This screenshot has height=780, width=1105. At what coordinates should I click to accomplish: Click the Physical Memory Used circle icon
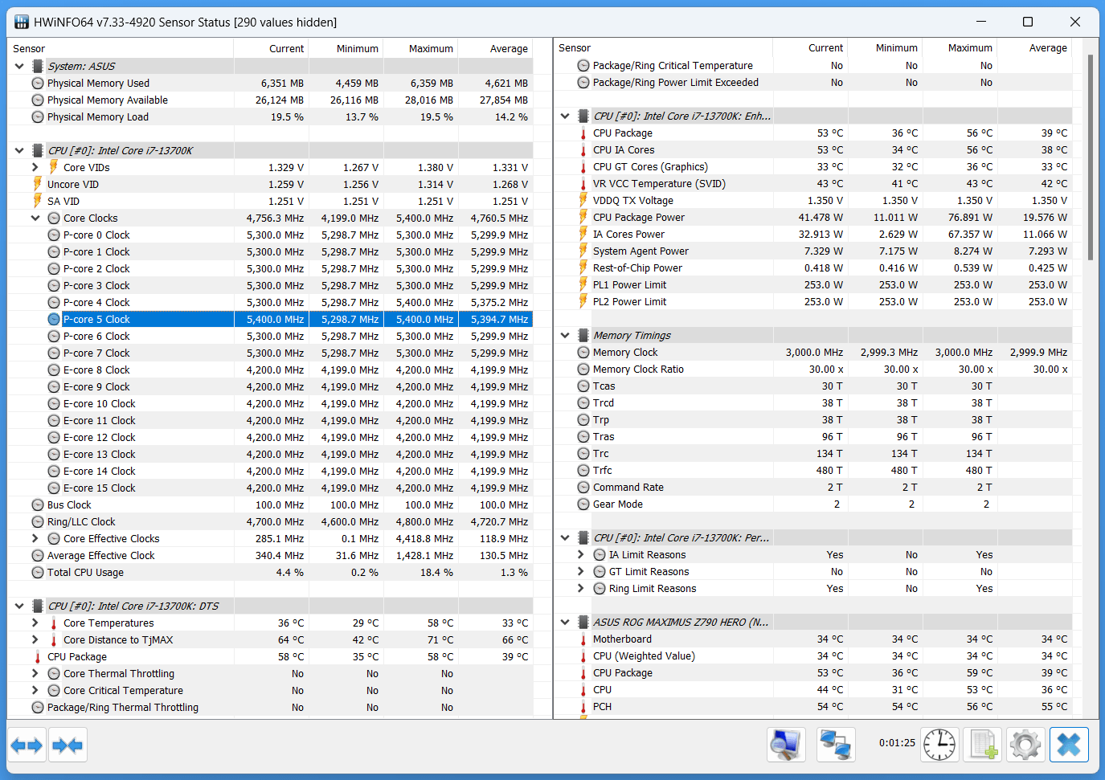tap(38, 83)
